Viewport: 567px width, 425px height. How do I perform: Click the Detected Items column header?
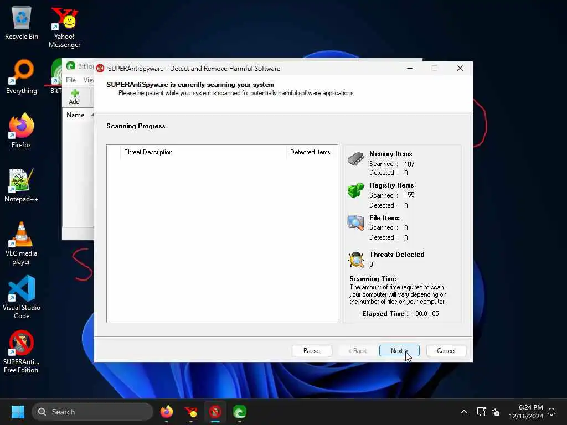(x=310, y=152)
